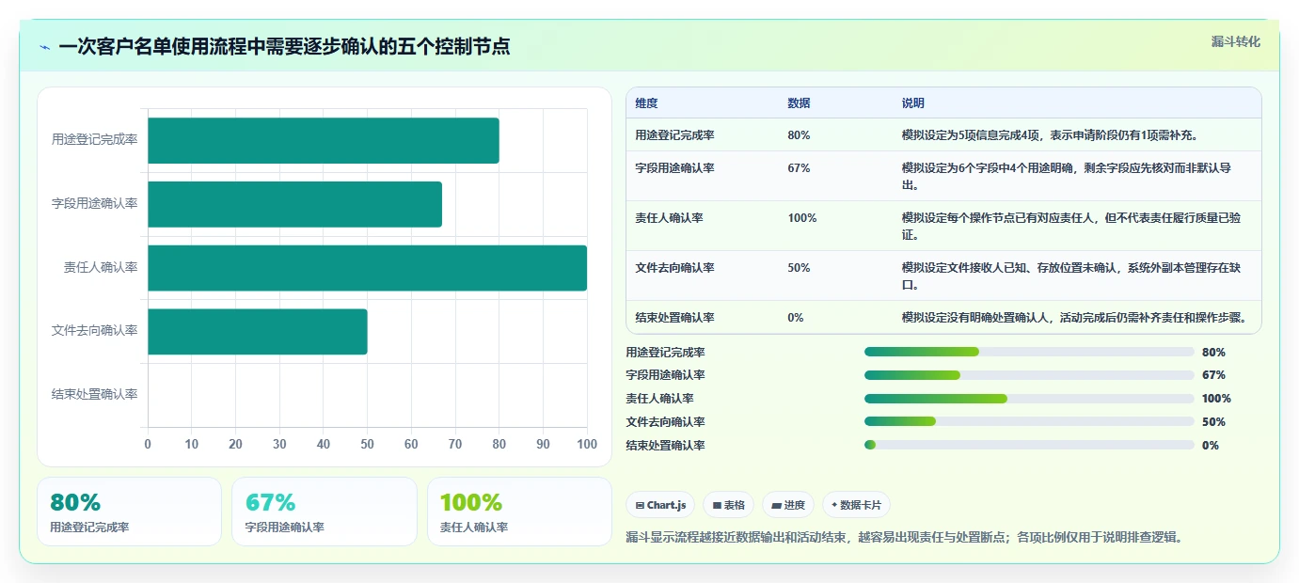This screenshot has width=1299, height=583.
Task: Click the description starting 模拟设定文件接收人已知
Action: point(1071,276)
